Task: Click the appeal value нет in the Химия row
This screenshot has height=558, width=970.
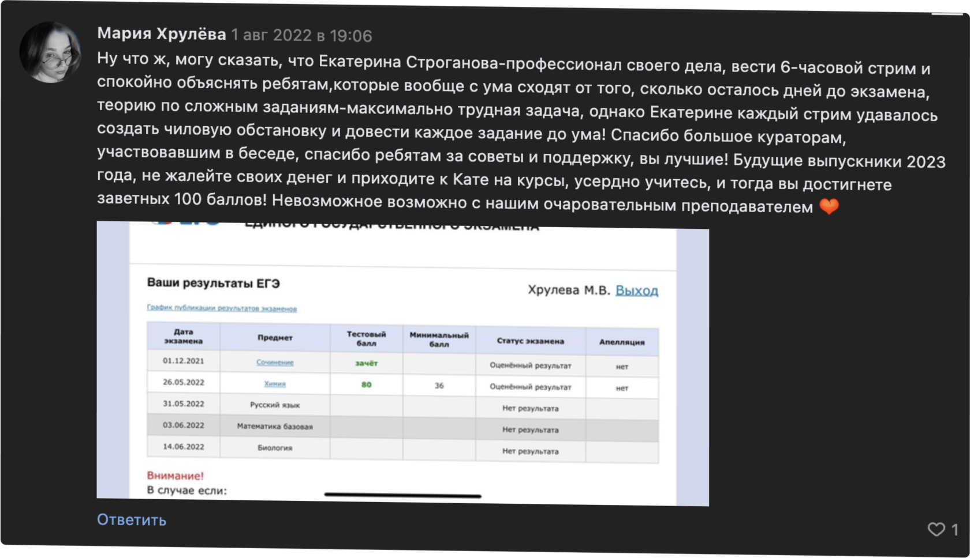Action: coord(622,388)
